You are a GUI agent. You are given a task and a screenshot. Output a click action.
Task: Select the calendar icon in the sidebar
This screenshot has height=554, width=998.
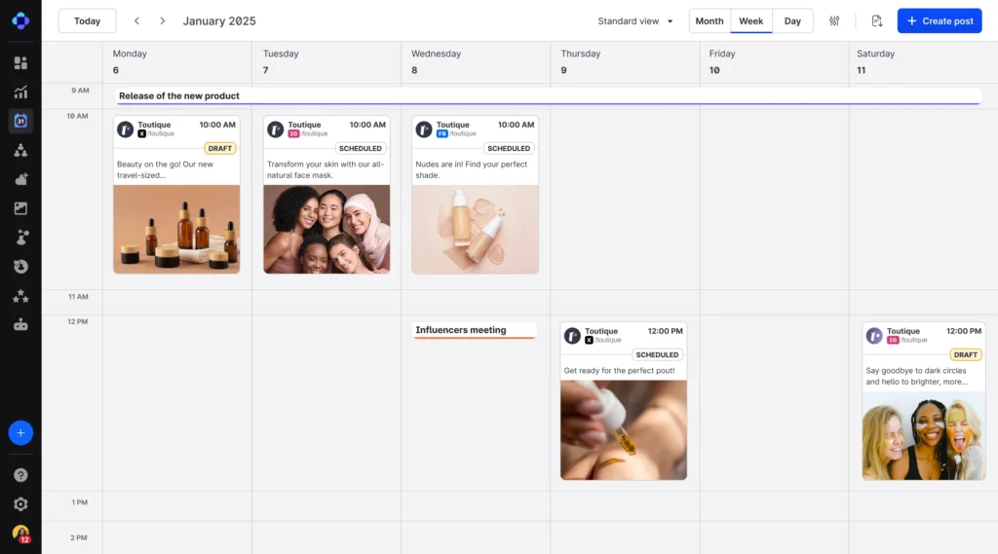coord(20,122)
